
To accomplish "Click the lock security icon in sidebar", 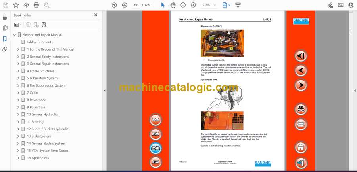I will (5, 17).
